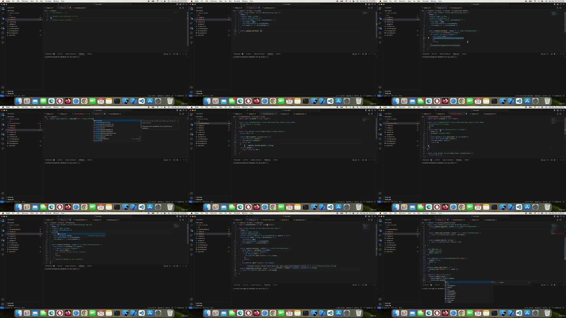Close the terminal panel in top-right window
The height and width of the screenshot is (318, 566).
tap(564, 54)
